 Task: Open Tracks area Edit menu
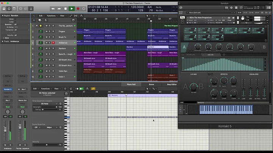point(41,16)
